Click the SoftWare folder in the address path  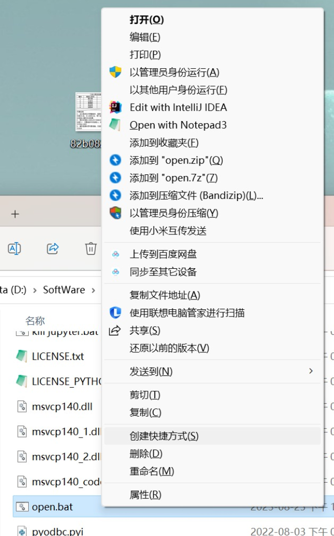[x=64, y=290]
